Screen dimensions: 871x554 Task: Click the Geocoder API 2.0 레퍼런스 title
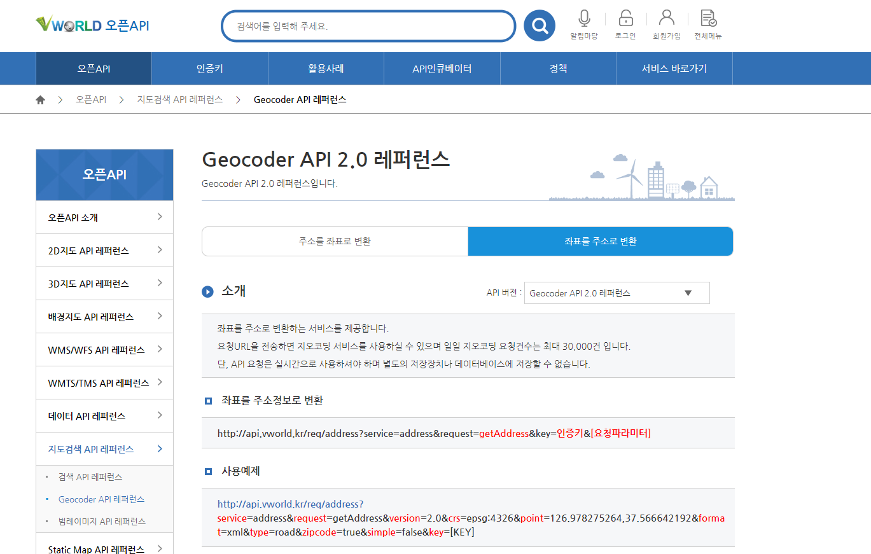(326, 160)
